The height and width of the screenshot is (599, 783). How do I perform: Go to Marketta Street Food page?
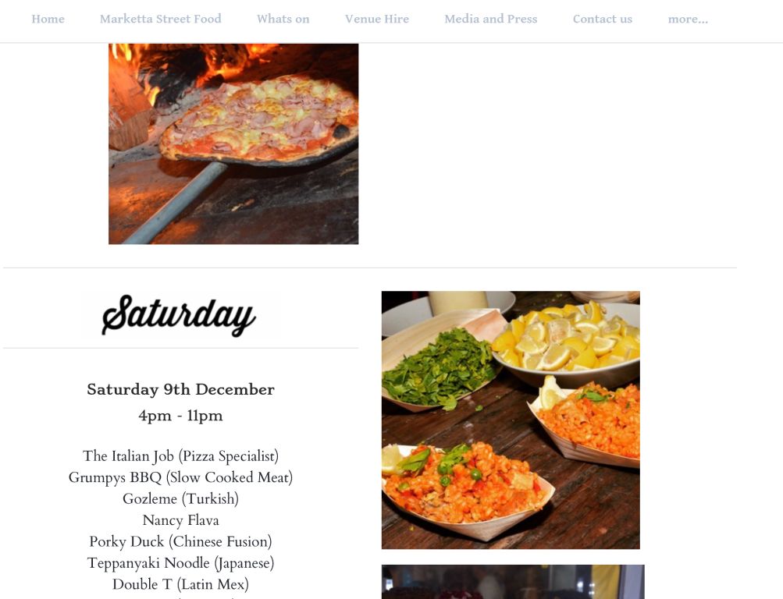click(x=160, y=19)
